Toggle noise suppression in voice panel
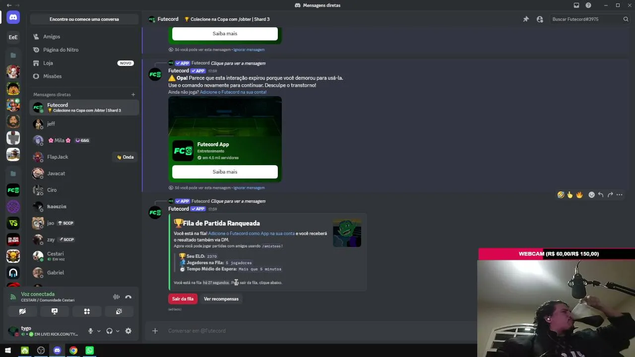The width and height of the screenshot is (635, 357). [116, 297]
